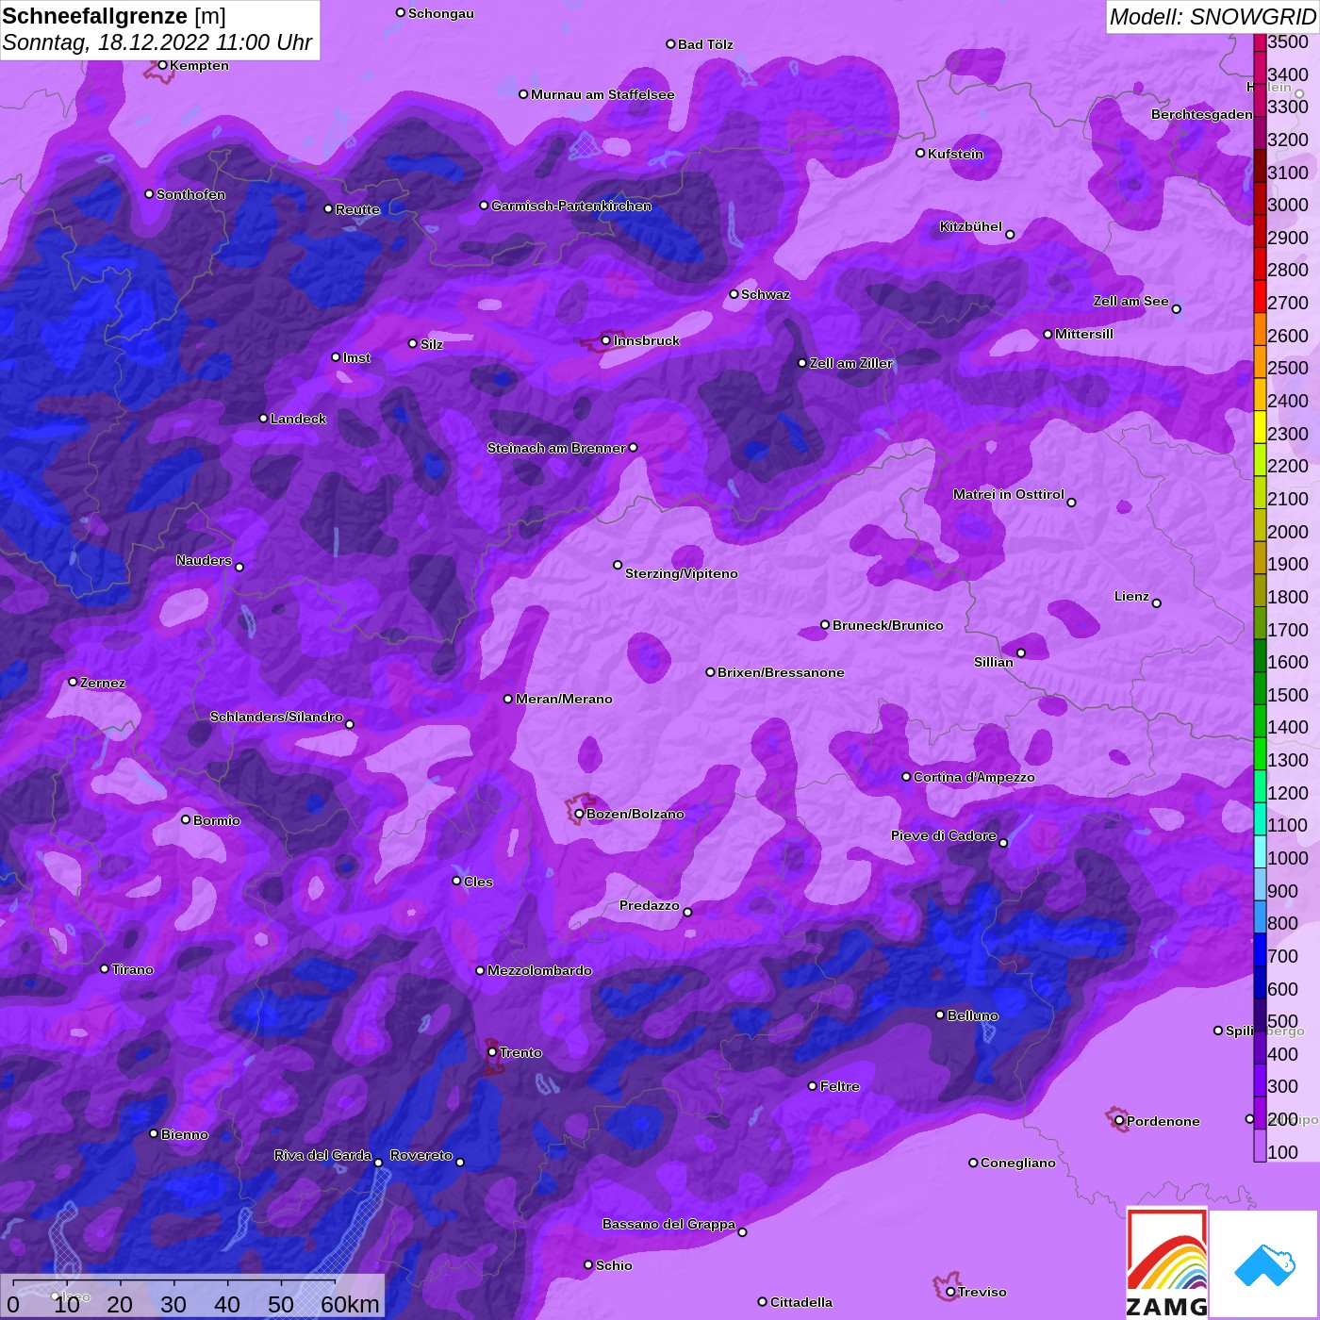Screen dimensions: 1320x1320
Task: Click the Zell am Ziller label
Action: tap(850, 363)
